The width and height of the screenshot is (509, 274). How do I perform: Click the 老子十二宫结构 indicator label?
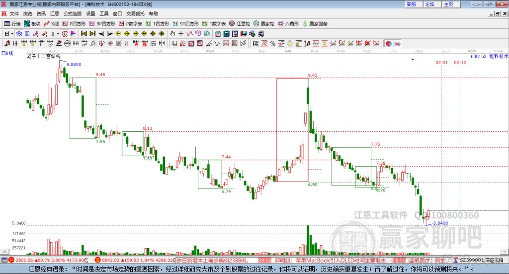pyautogui.click(x=44, y=56)
